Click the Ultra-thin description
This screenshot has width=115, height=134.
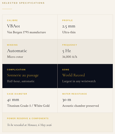coord(69,32)
